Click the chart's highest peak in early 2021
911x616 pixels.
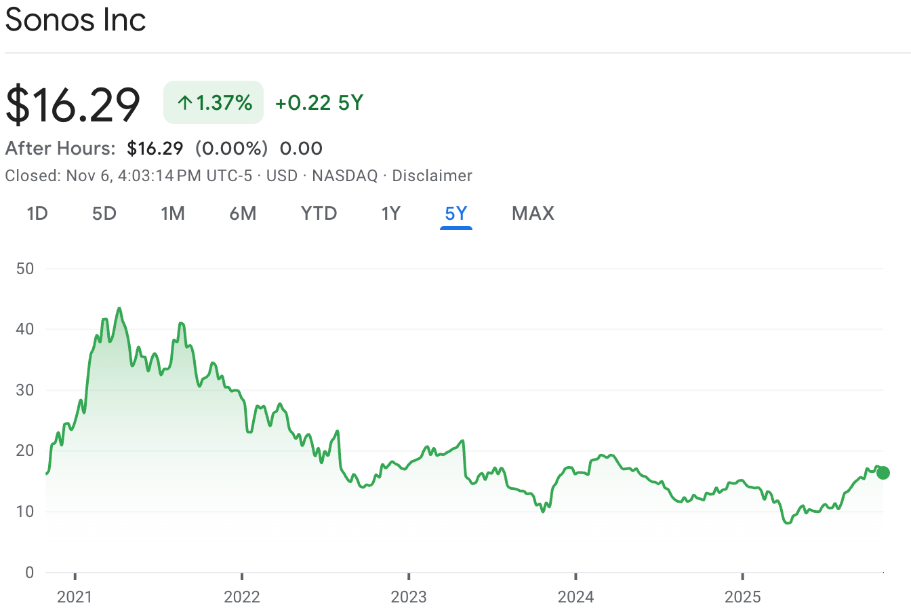119,309
